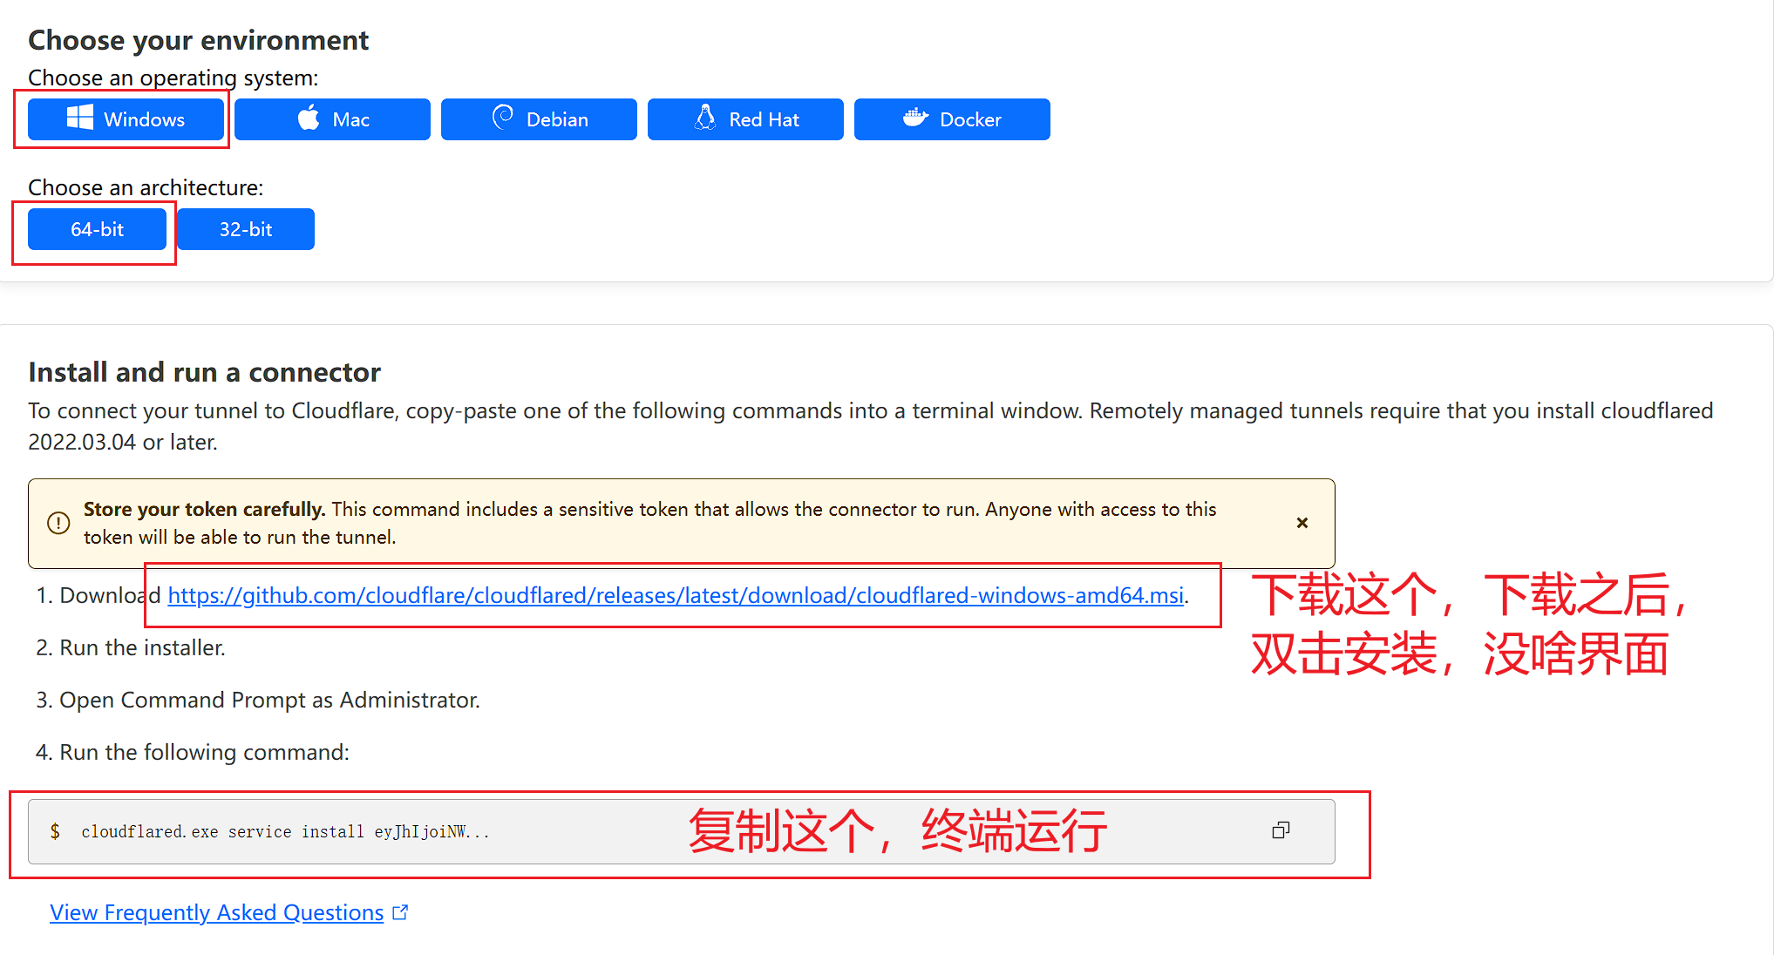Click the 'Install and run a connector' heading

coord(204,372)
